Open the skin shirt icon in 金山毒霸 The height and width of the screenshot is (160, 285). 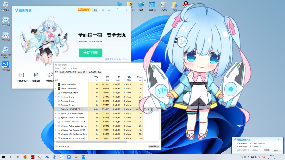click(103, 10)
